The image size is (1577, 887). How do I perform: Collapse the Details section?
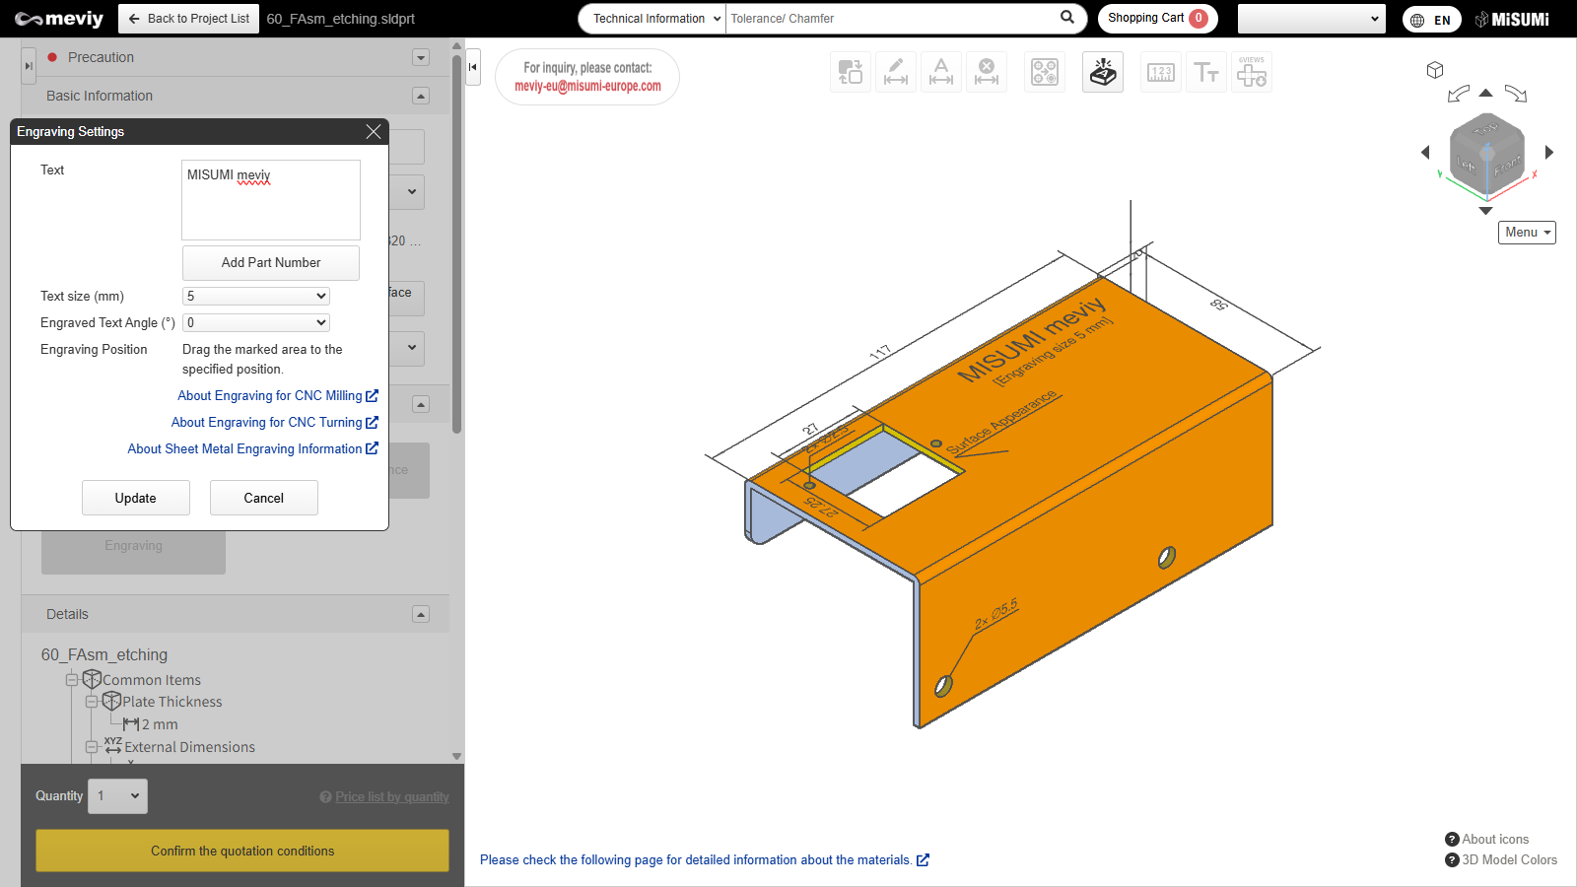pyautogui.click(x=421, y=614)
